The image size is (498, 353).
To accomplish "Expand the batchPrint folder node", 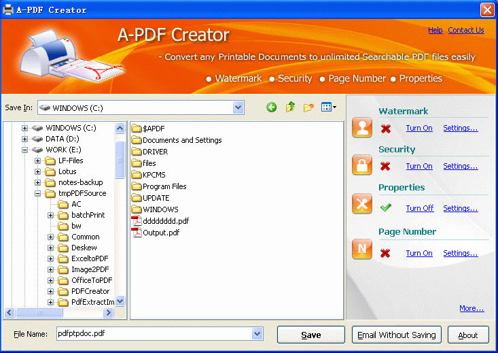I will (x=50, y=216).
